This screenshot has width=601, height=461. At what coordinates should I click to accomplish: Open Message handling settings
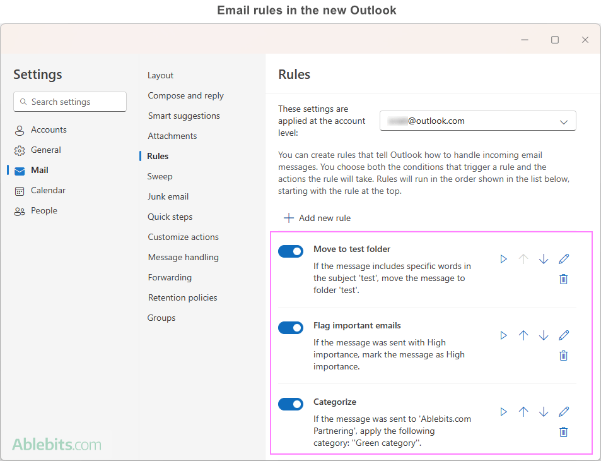pyautogui.click(x=184, y=257)
